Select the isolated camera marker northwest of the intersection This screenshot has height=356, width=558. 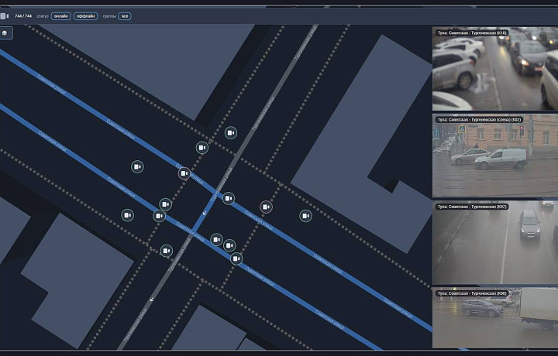click(137, 166)
